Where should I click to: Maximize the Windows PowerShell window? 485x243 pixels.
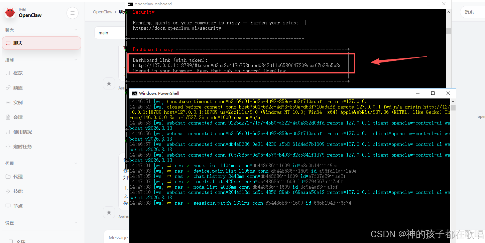433,93
